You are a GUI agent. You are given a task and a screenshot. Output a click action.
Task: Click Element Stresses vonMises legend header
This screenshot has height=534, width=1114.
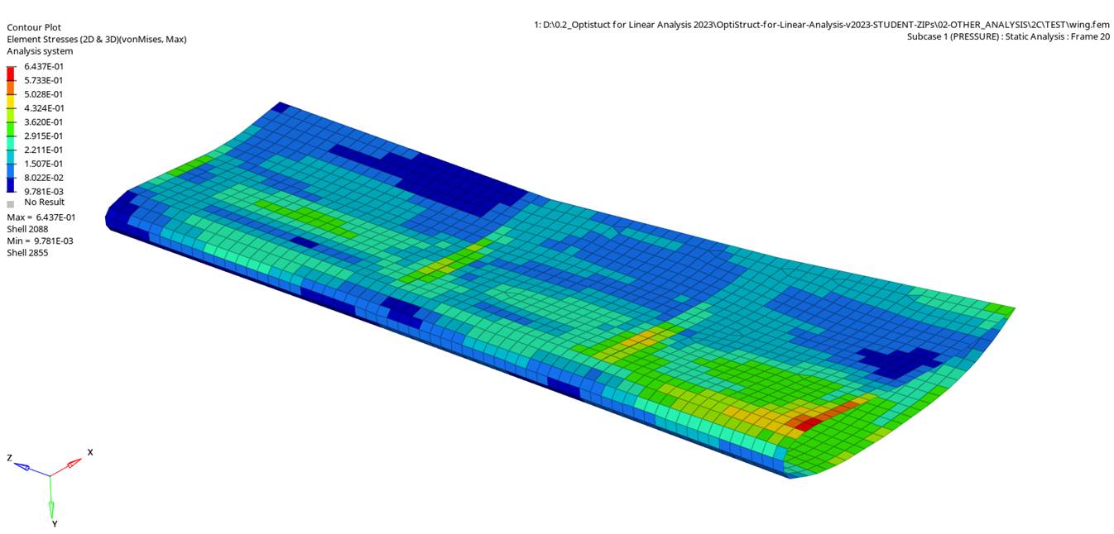[96, 39]
